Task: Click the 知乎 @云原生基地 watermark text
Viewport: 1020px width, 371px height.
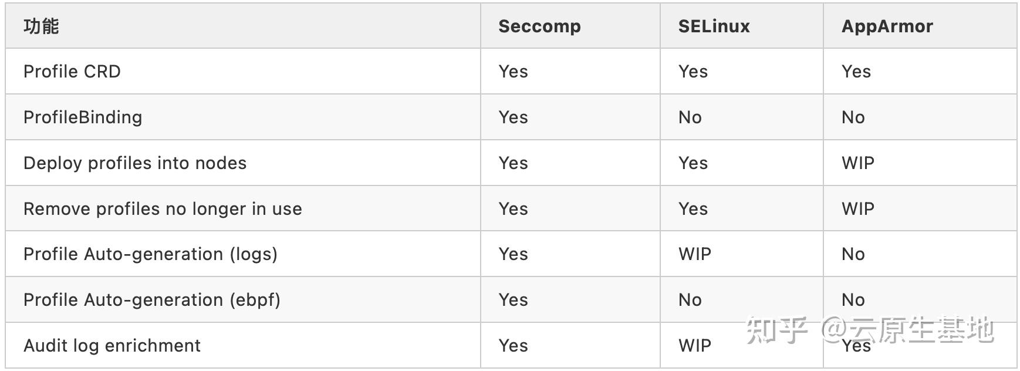Action: [x=870, y=329]
